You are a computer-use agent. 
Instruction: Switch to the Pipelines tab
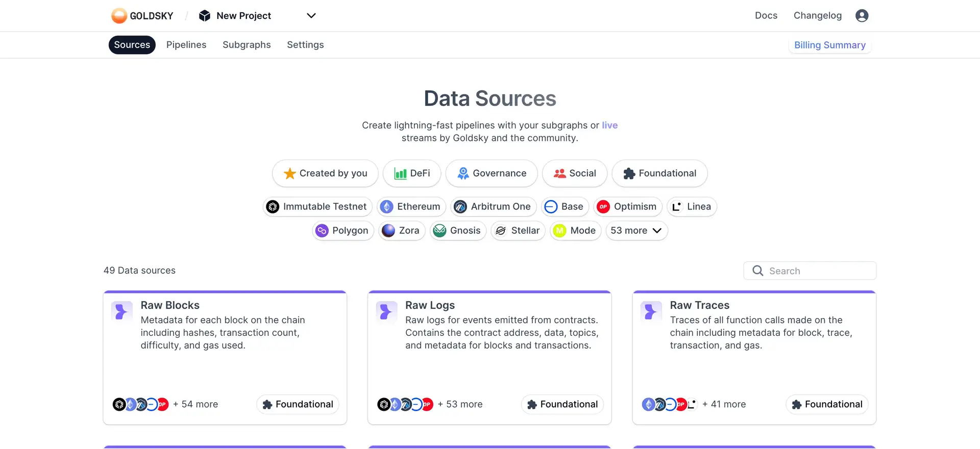186,45
